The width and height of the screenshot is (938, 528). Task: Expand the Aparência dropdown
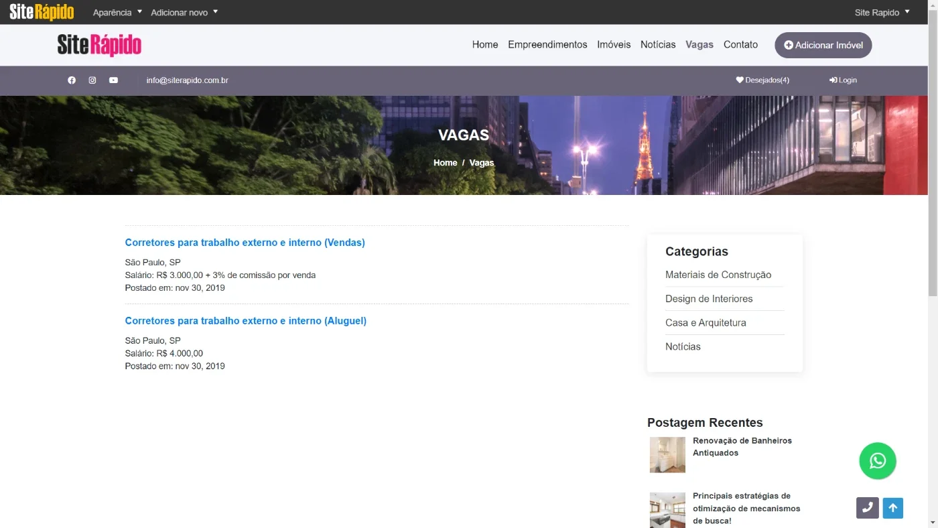(118, 12)
